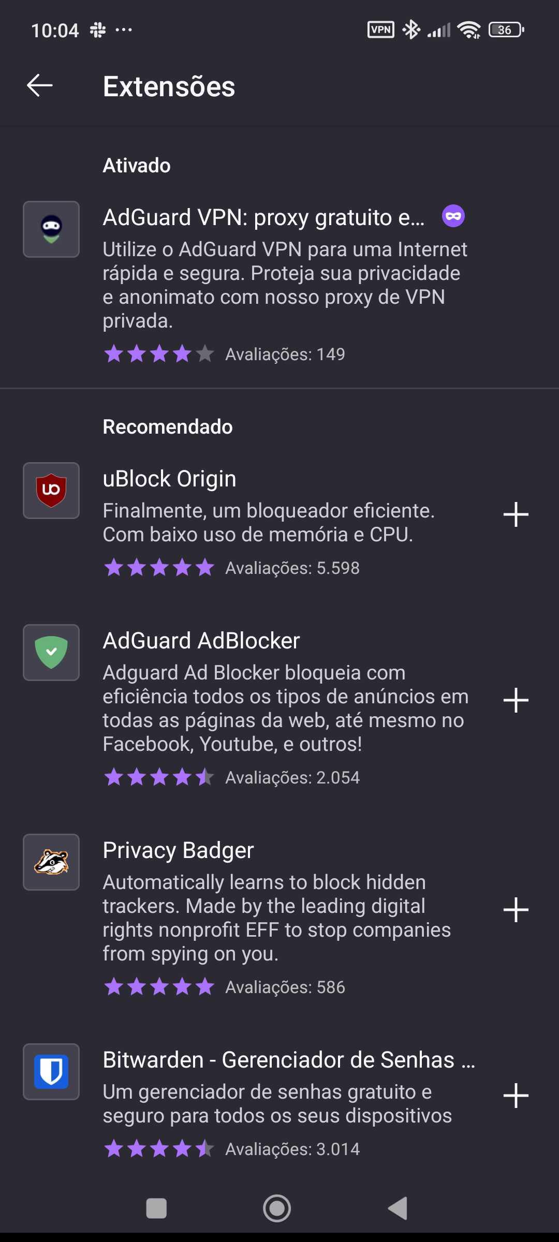Add uBlock Origin with the plus button
559x1242 pixels.
point(516,514)
